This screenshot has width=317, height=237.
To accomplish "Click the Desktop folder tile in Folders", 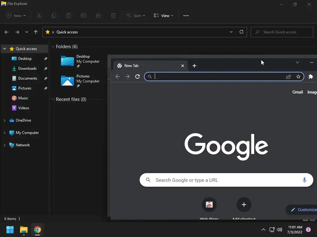I will point(80,61).
